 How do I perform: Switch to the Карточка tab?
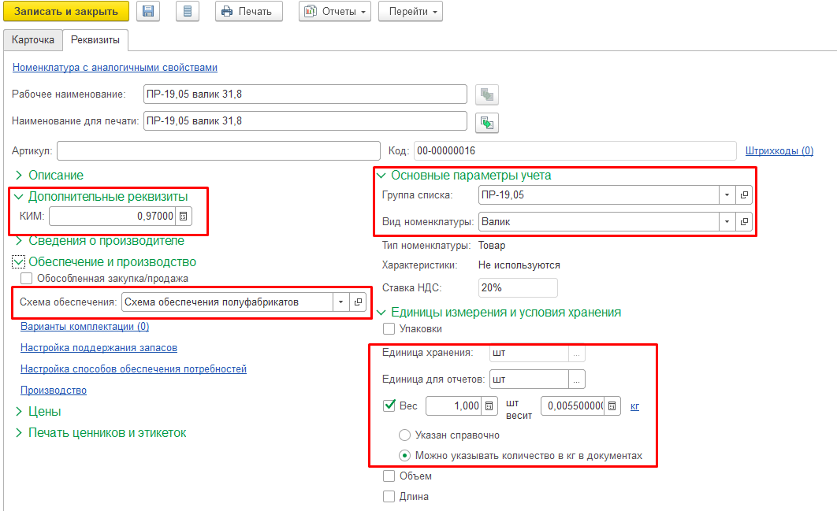33,40
